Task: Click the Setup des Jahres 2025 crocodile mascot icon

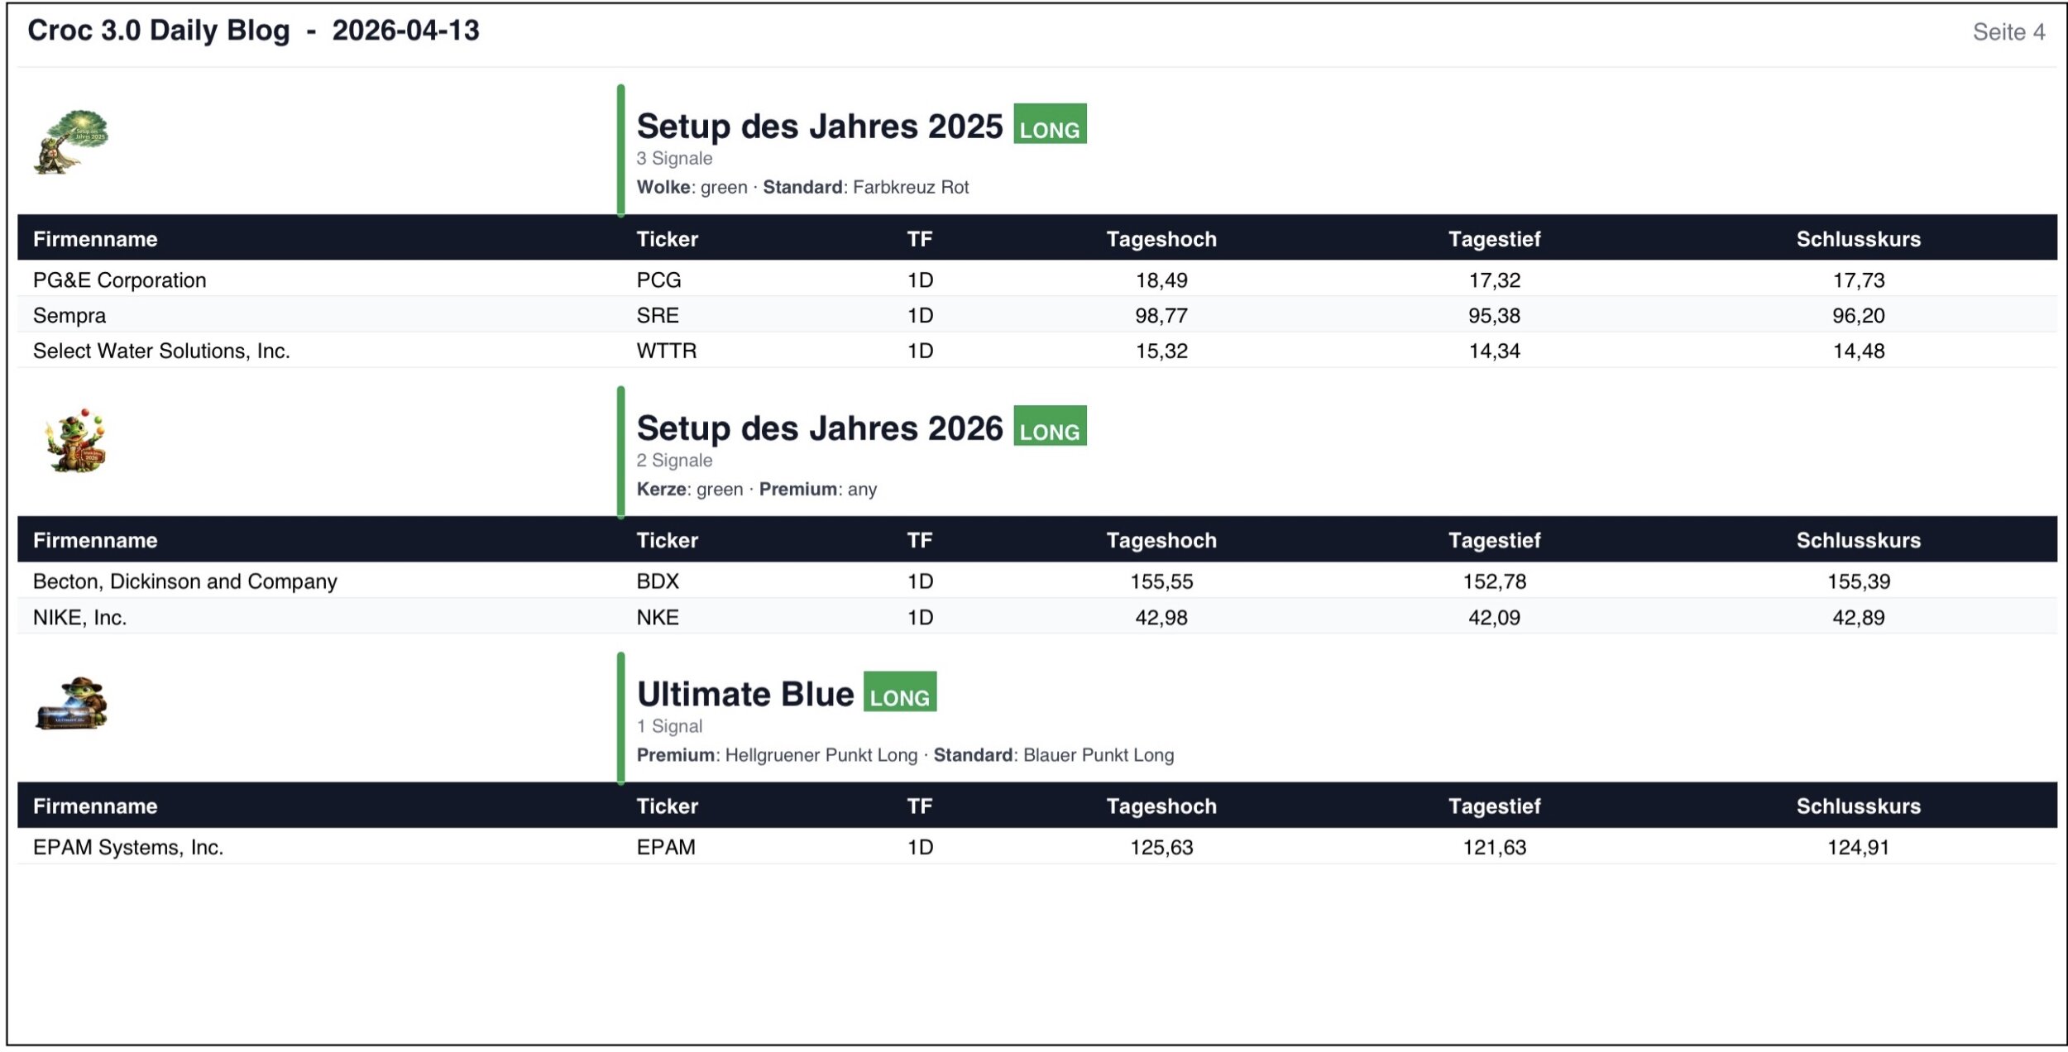Action: [71, 141]
